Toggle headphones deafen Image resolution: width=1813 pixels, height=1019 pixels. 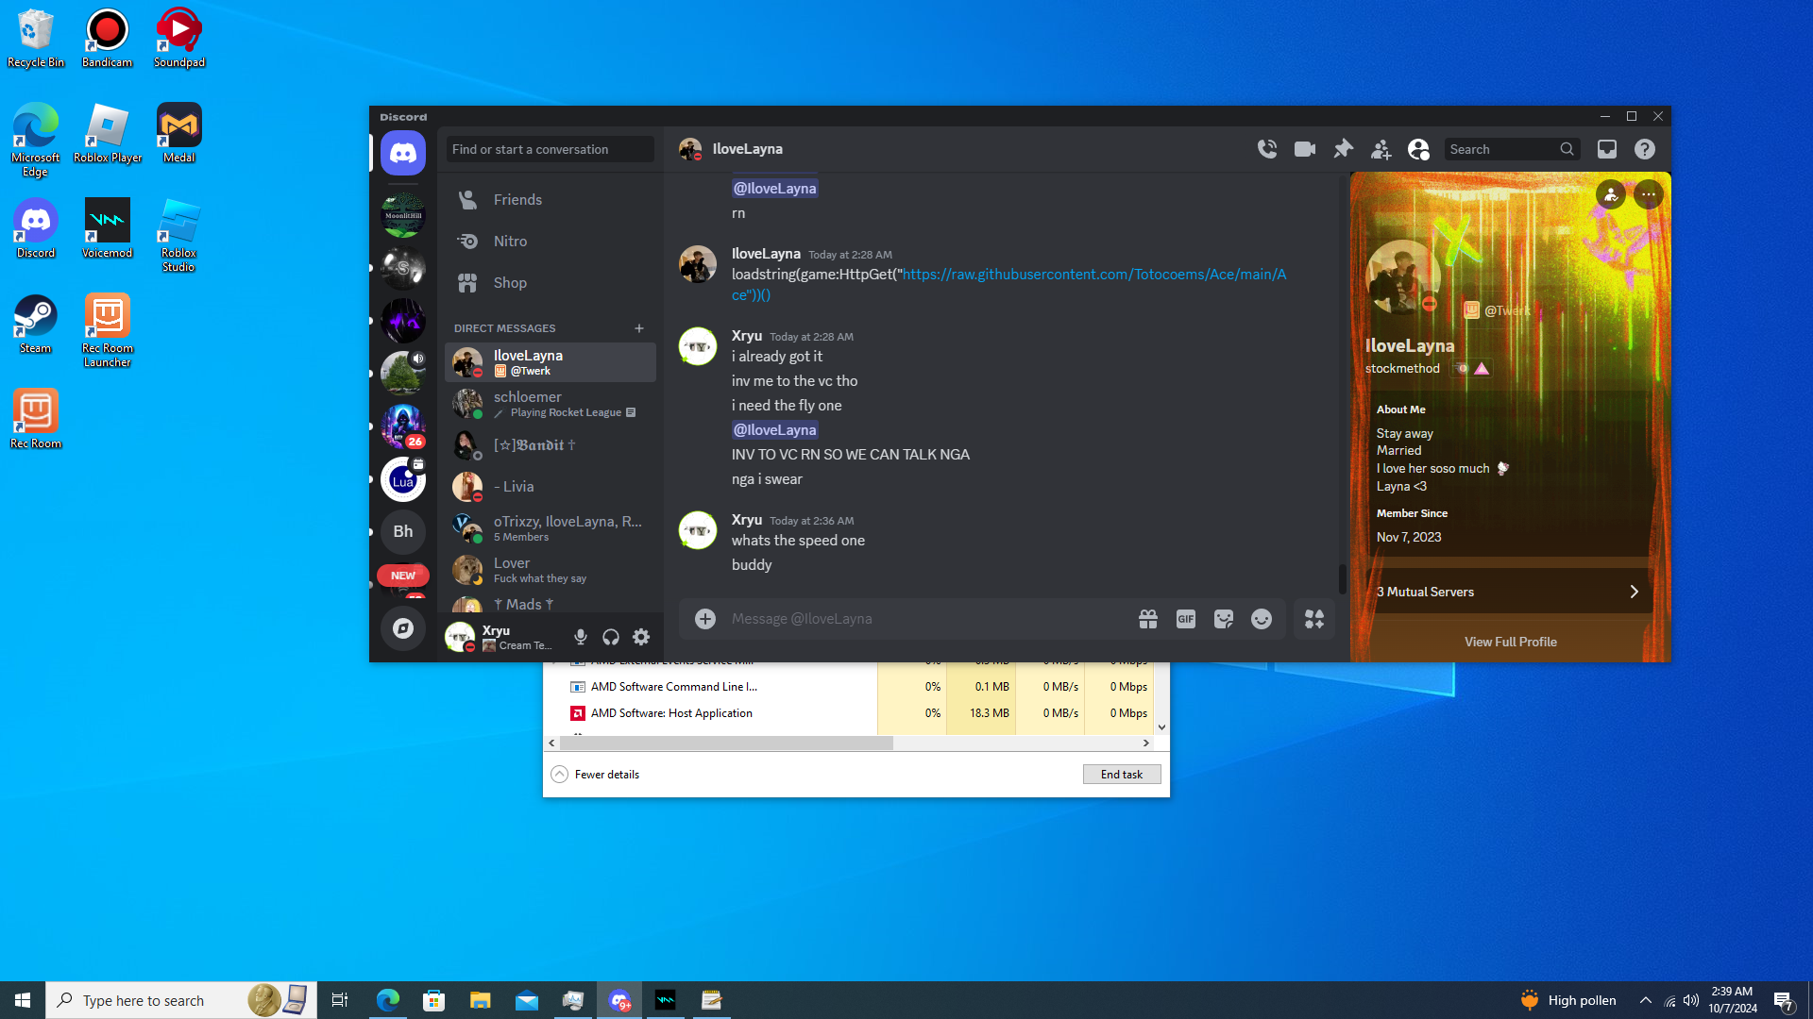[611, 638]
